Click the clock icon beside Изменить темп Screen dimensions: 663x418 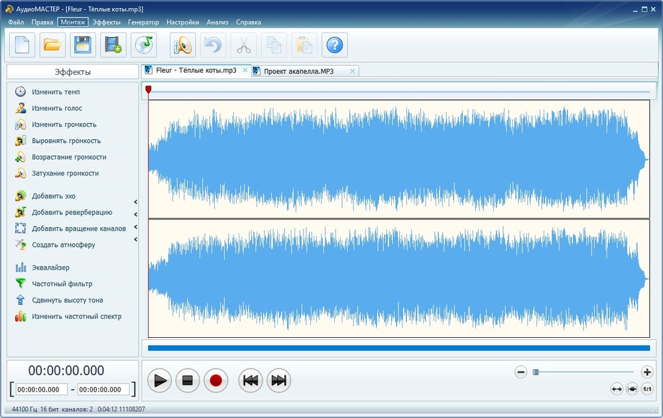[21, 91]
